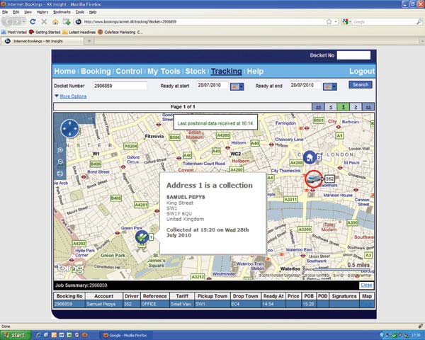Click the Docket No field in header
Image resolution: width=425 pixels, height=340 pixels.
tap(353, 55)
